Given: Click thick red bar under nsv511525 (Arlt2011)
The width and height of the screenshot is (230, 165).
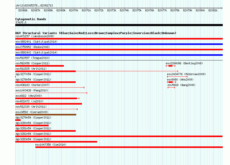Looking at the screenshot, I should 45,71.
